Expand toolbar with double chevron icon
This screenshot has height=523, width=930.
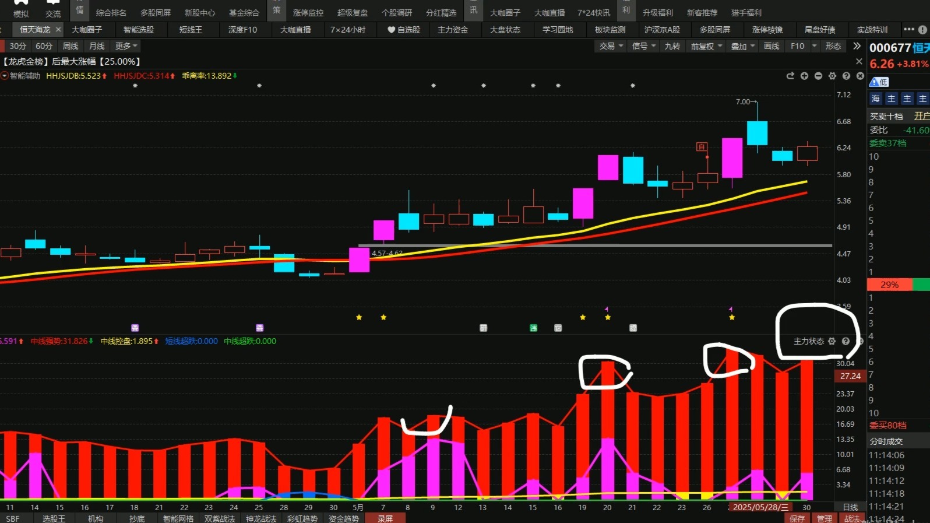click(x=857, y=46)
